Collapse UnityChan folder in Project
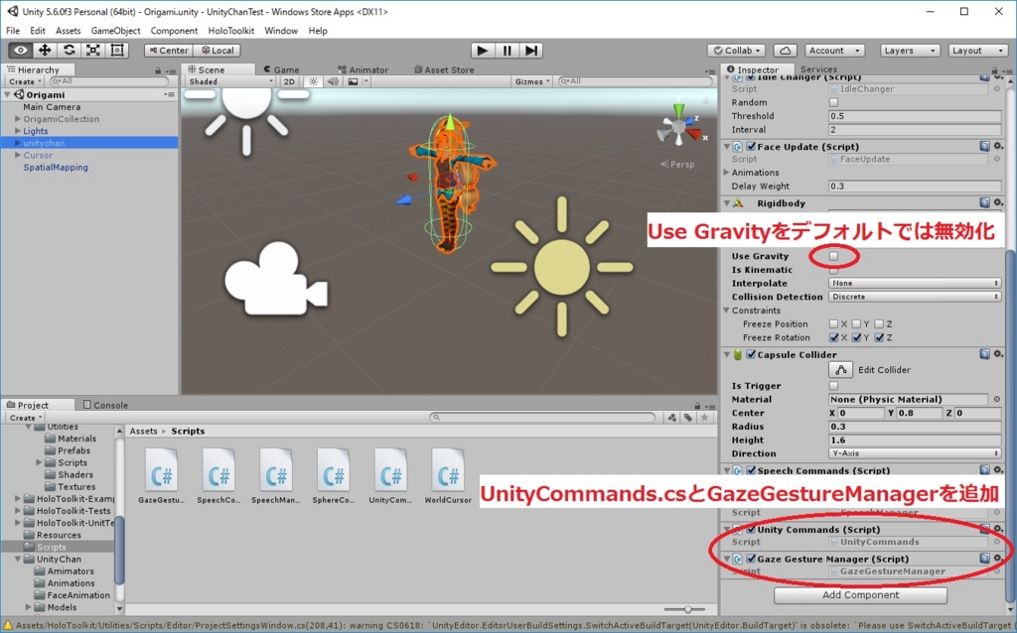 coord(18,560)
